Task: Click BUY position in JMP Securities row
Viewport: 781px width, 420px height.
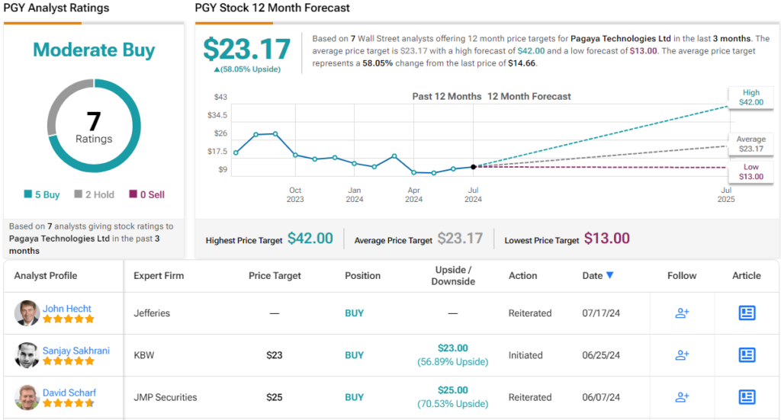Action: point(354,397)
